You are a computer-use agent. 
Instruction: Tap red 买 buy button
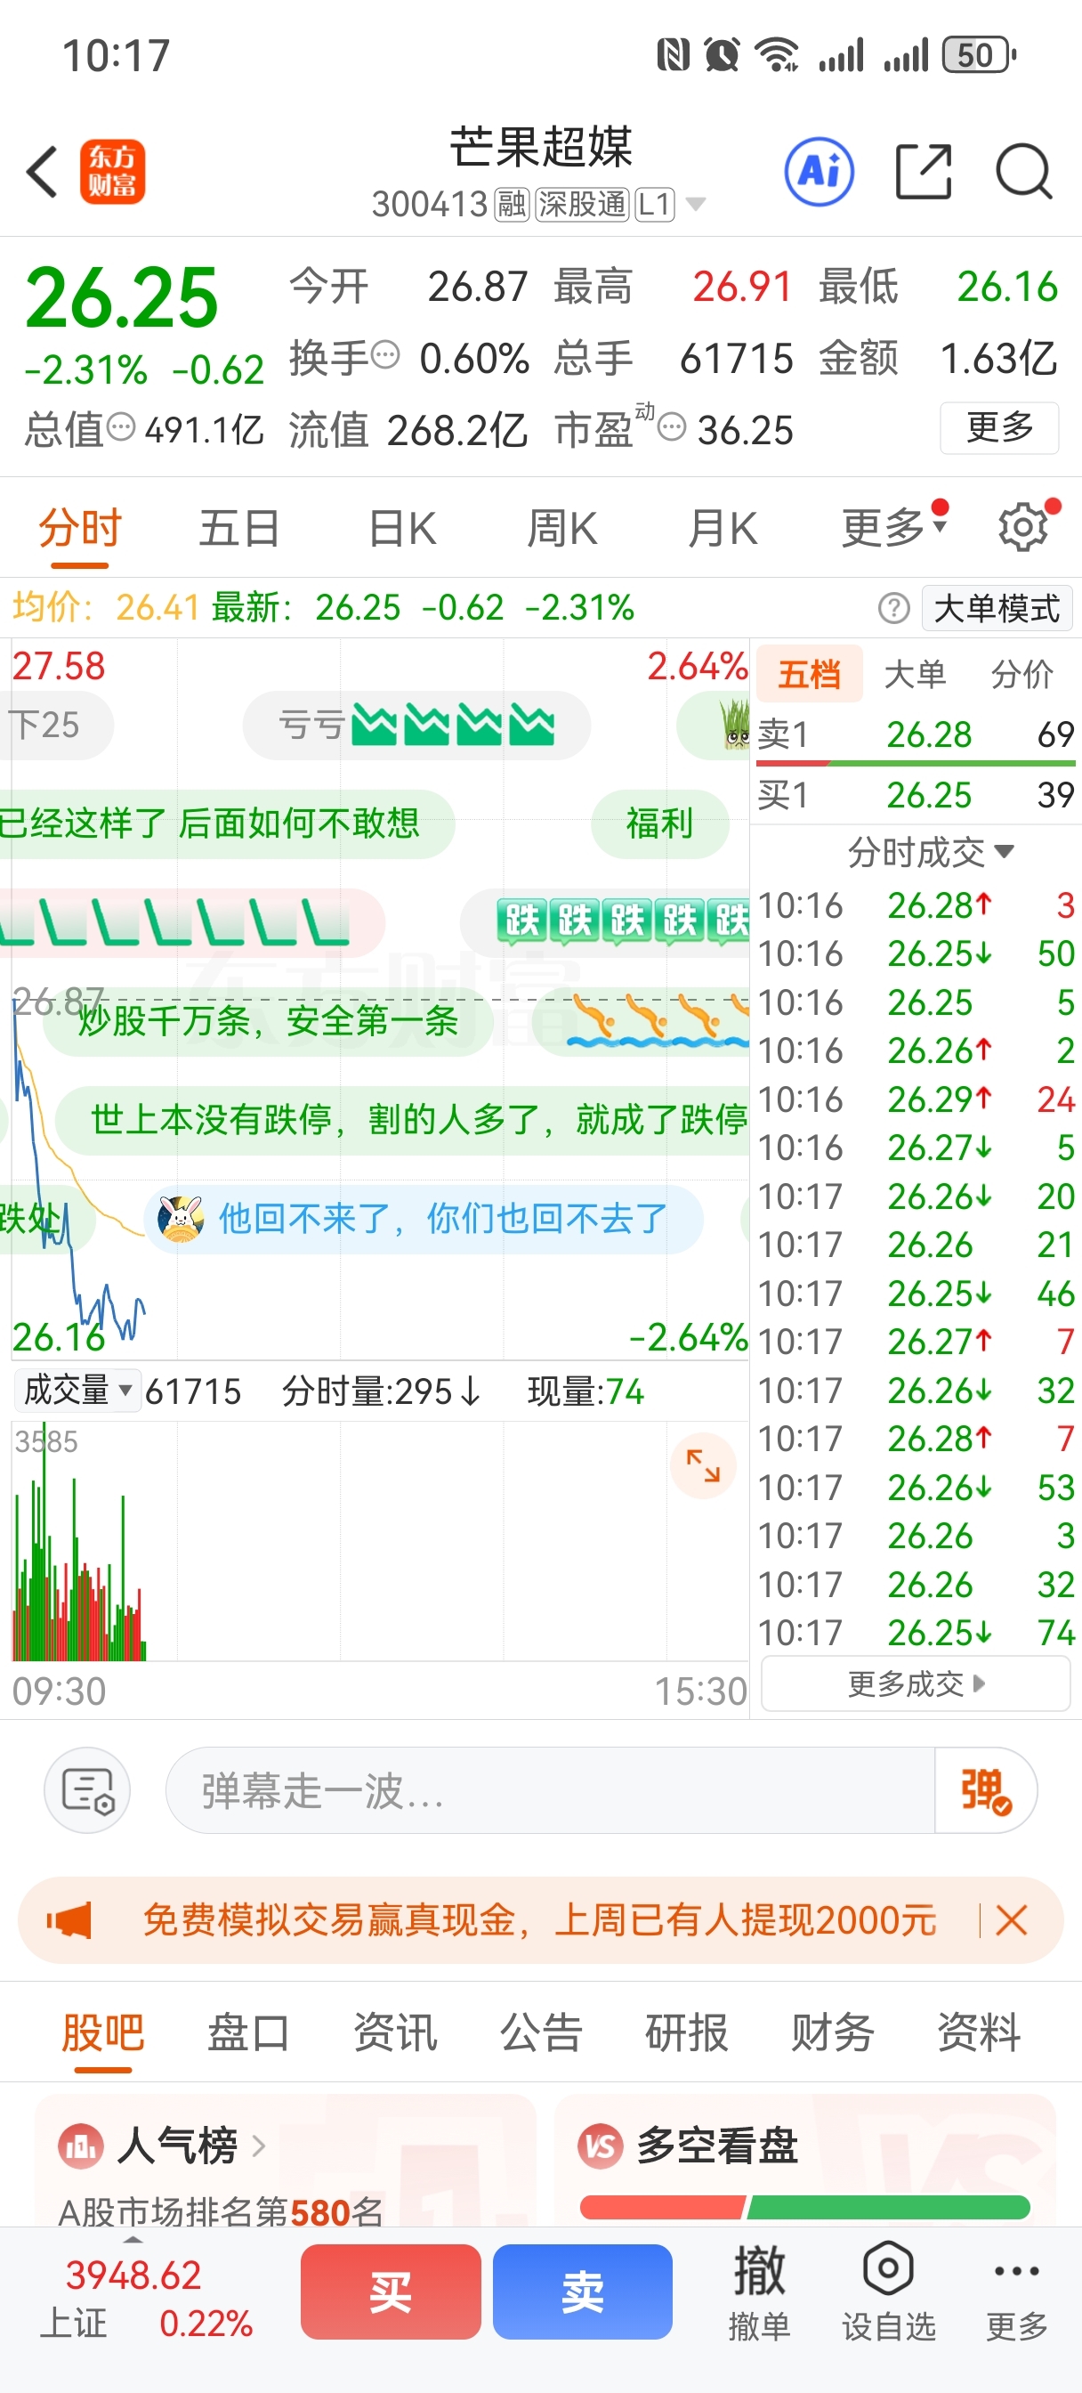pos(390,2291)
